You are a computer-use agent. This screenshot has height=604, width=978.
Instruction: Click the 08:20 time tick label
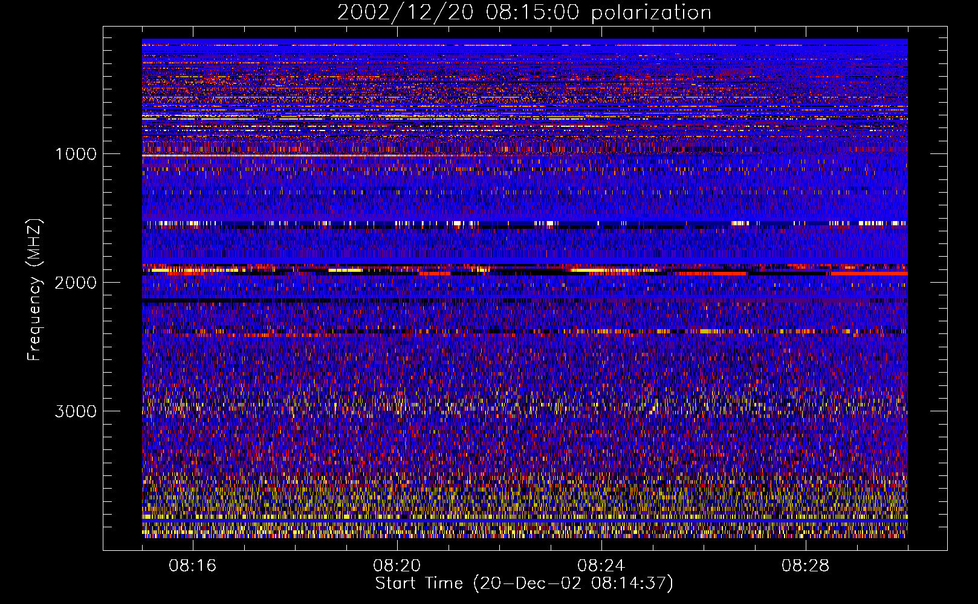(397, 566)
